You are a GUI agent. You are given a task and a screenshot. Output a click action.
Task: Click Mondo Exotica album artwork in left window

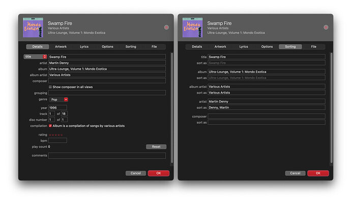pyautogui.click(x=33, y=27)
